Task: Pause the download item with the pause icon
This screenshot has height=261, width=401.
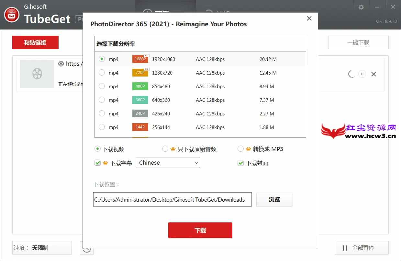Action: point(362,74)
